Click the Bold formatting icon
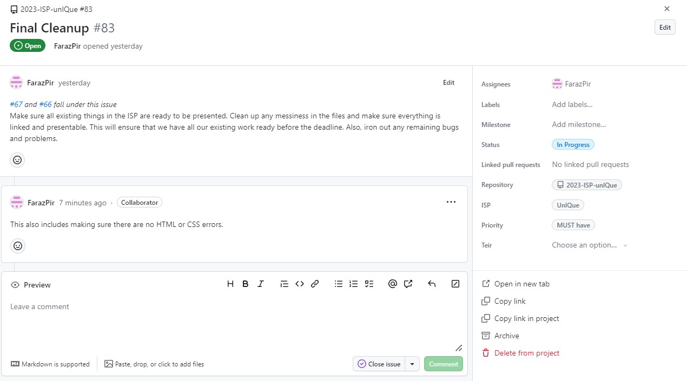Viewport: 687px width, 381px height. point(245,284)
